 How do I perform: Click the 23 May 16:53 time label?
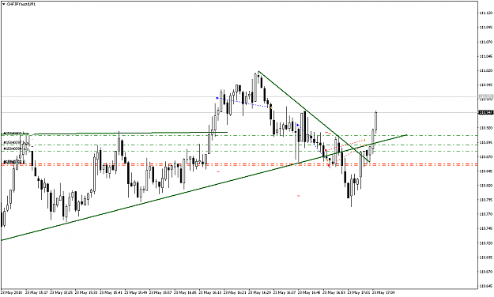point(334,292)
